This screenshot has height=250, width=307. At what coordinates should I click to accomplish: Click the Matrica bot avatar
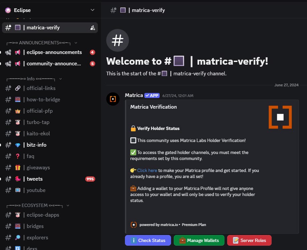tap(113, 99)
